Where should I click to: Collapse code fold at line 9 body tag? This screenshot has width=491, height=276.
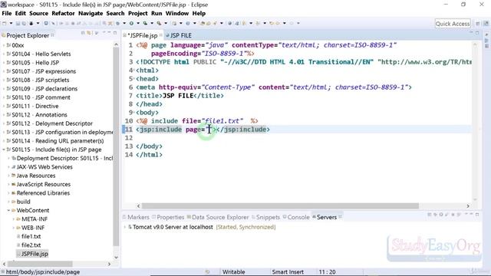coord(133,113)
